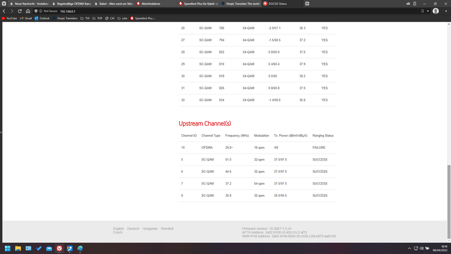Open File Explorer from taskbar
The image size is (451, 254).
click(18, 248)
